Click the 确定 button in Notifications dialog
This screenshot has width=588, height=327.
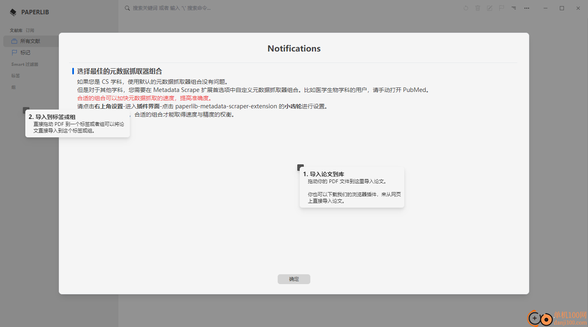click(x=294, y=279)
